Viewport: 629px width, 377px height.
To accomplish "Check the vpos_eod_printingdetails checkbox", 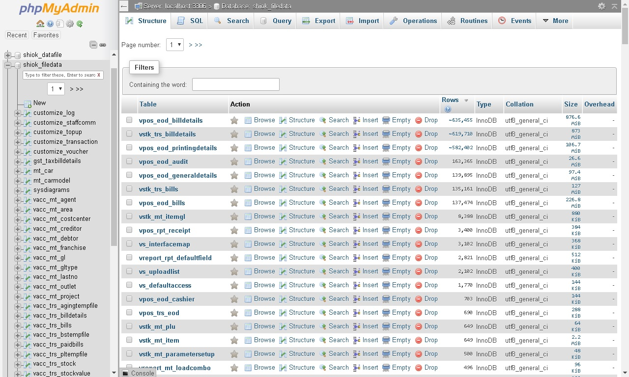I will pyautogui.click(x=129, y=147).
